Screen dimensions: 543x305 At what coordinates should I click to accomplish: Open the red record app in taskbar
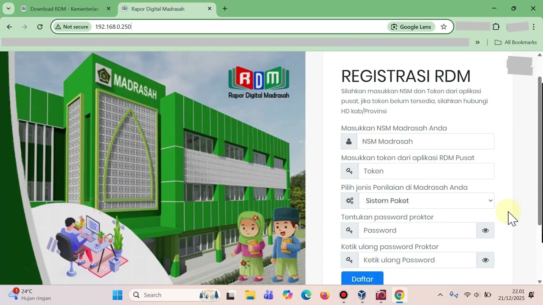(x=344, y=295)
